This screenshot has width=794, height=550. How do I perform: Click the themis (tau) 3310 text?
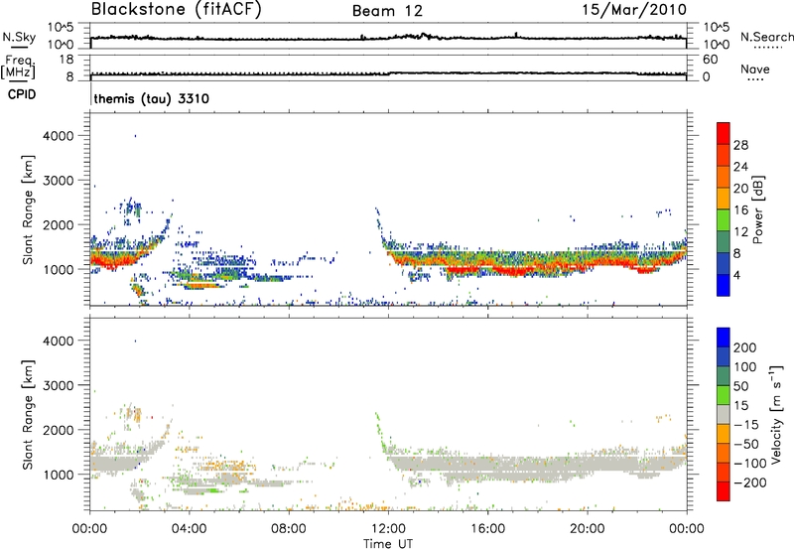point(152,98)
